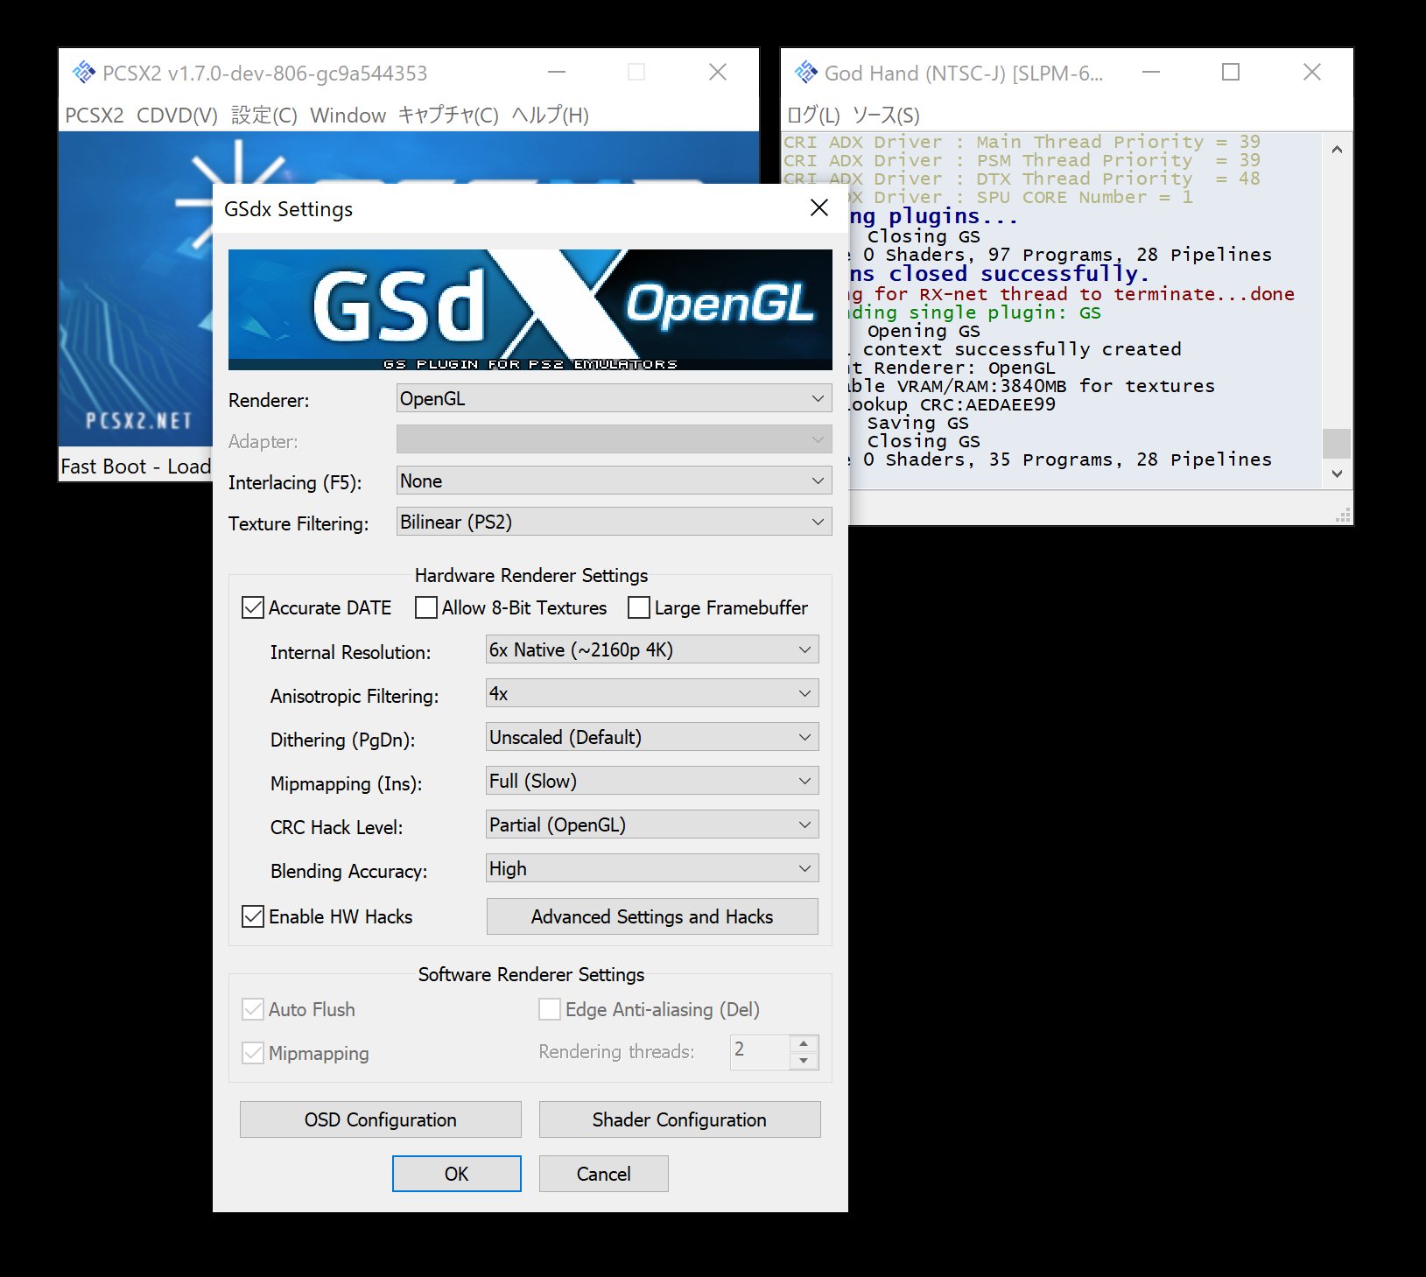Open OSD Configuration
The width and height of the screenshot is (1426, 1277).
(x=381, y=1119)
